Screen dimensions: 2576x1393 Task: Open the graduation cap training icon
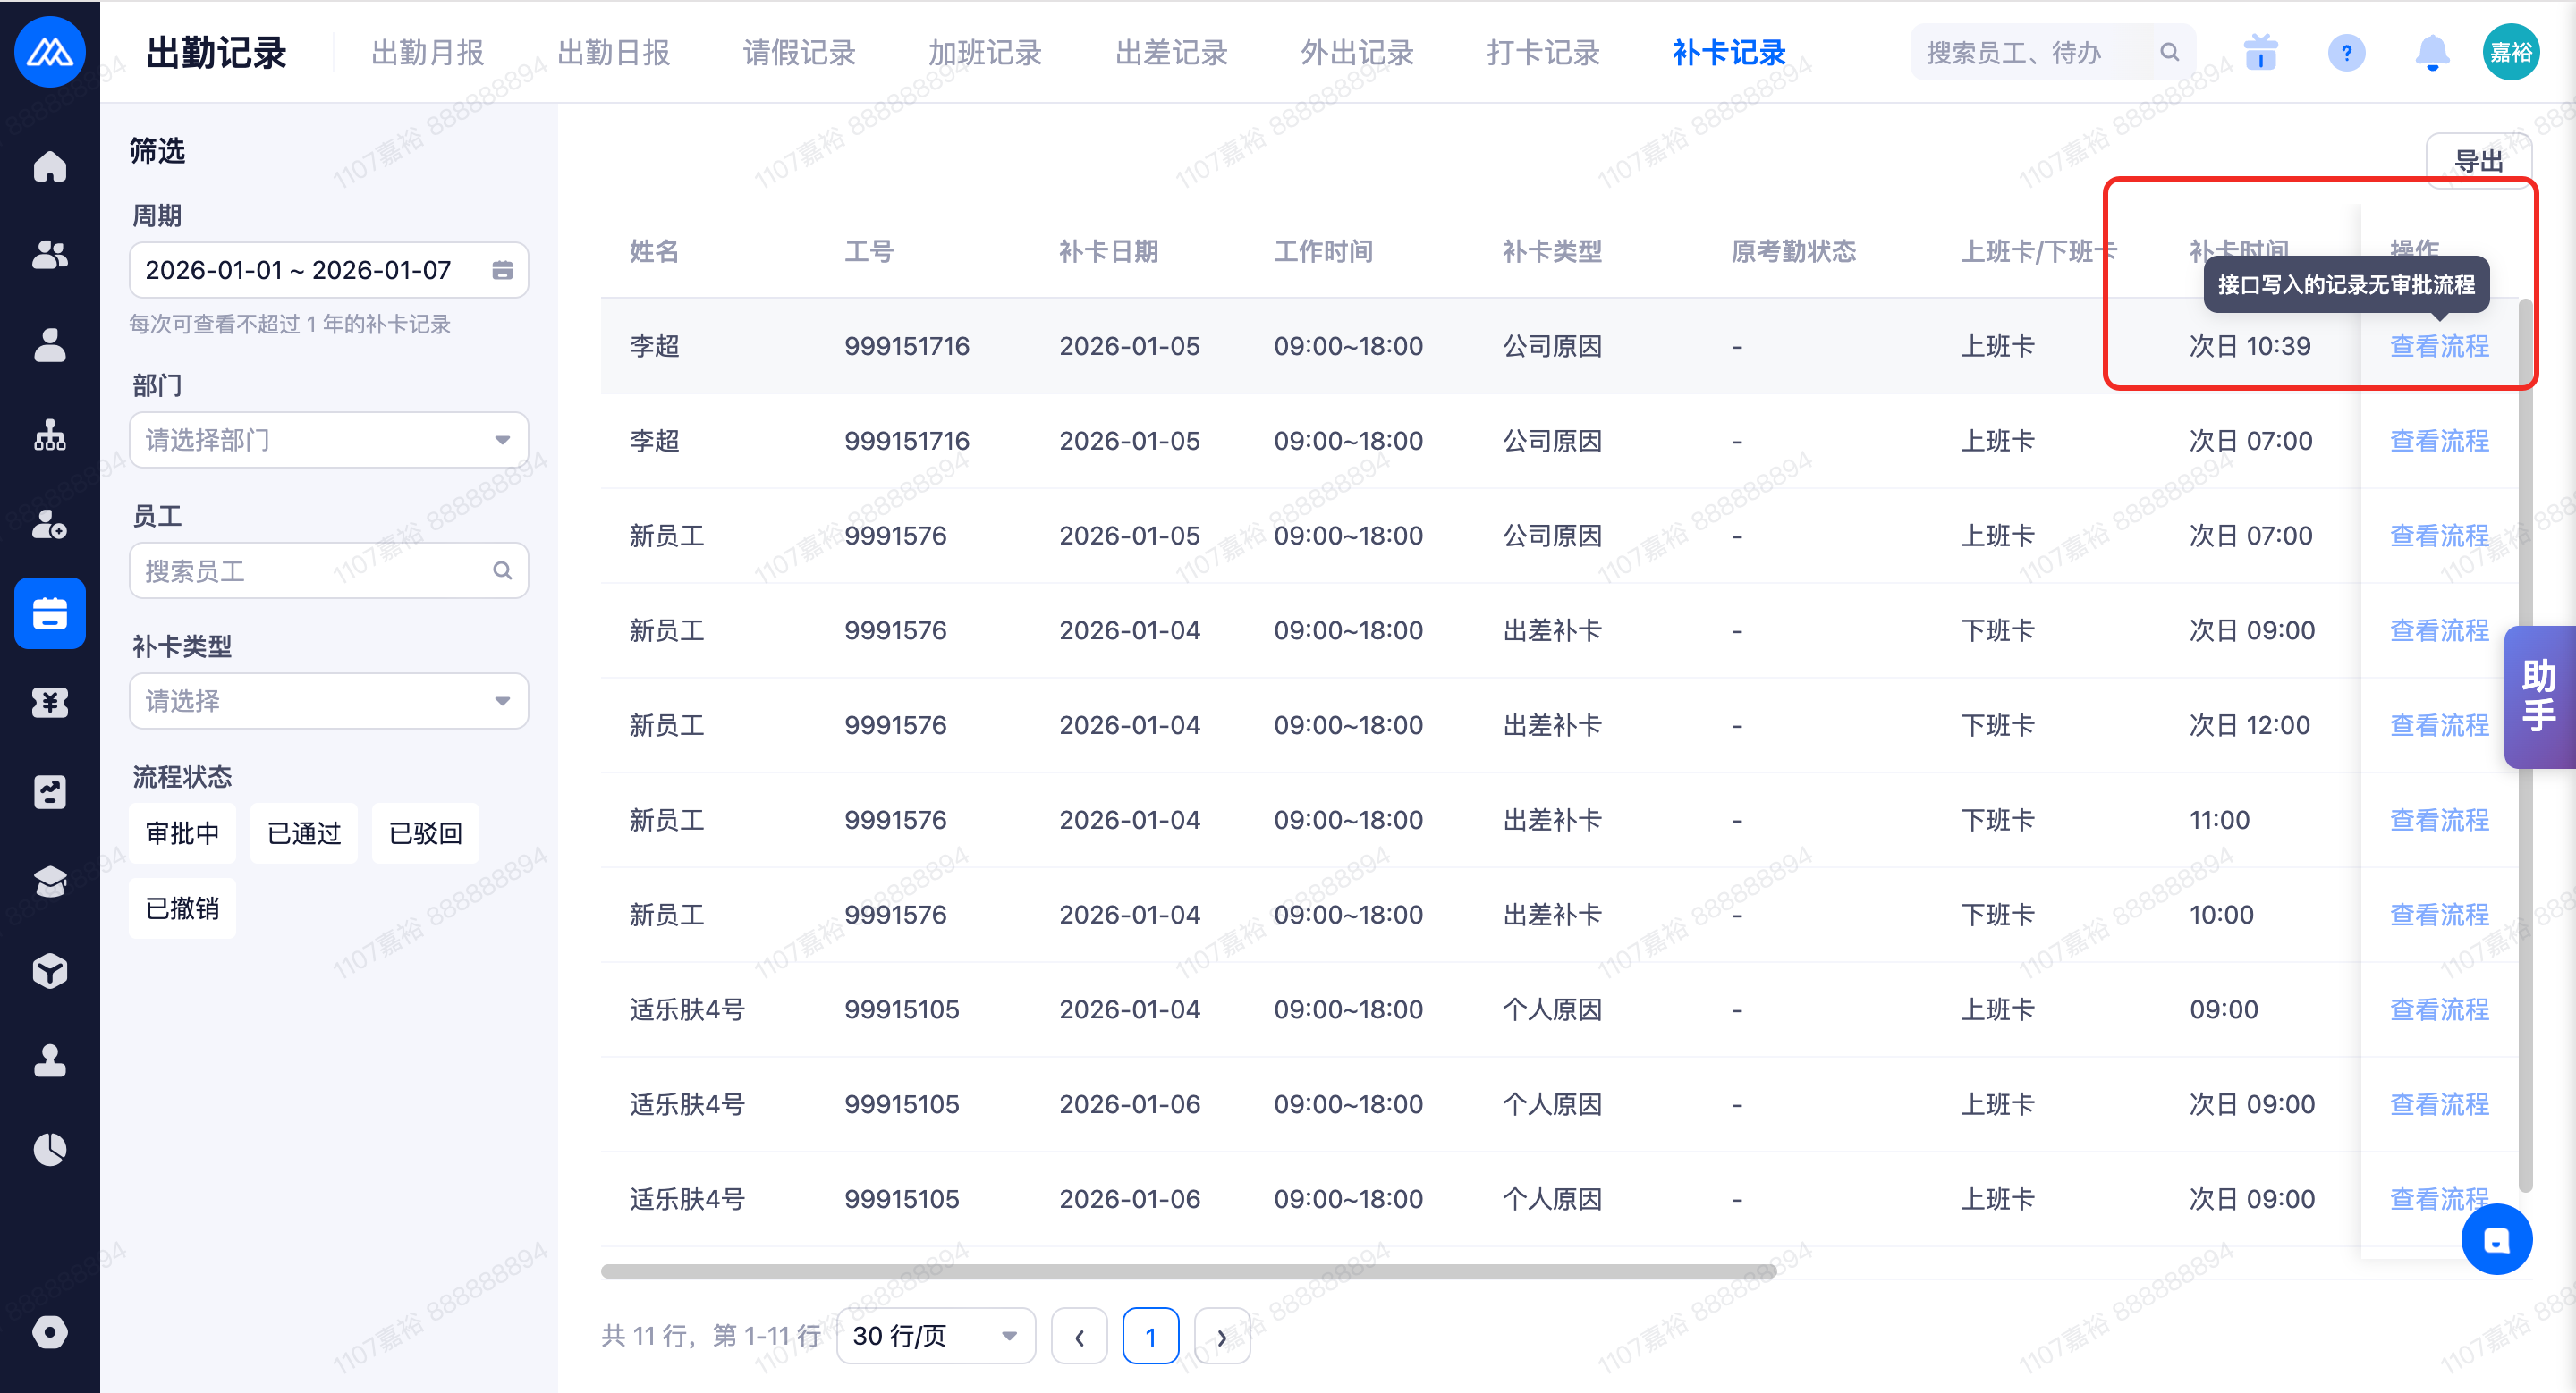49,882
